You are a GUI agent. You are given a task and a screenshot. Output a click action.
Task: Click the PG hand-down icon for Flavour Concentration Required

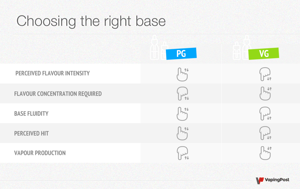click(182, 94)
